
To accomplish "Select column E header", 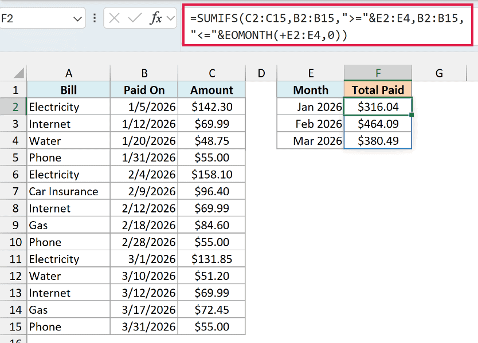I will (311, 73).
